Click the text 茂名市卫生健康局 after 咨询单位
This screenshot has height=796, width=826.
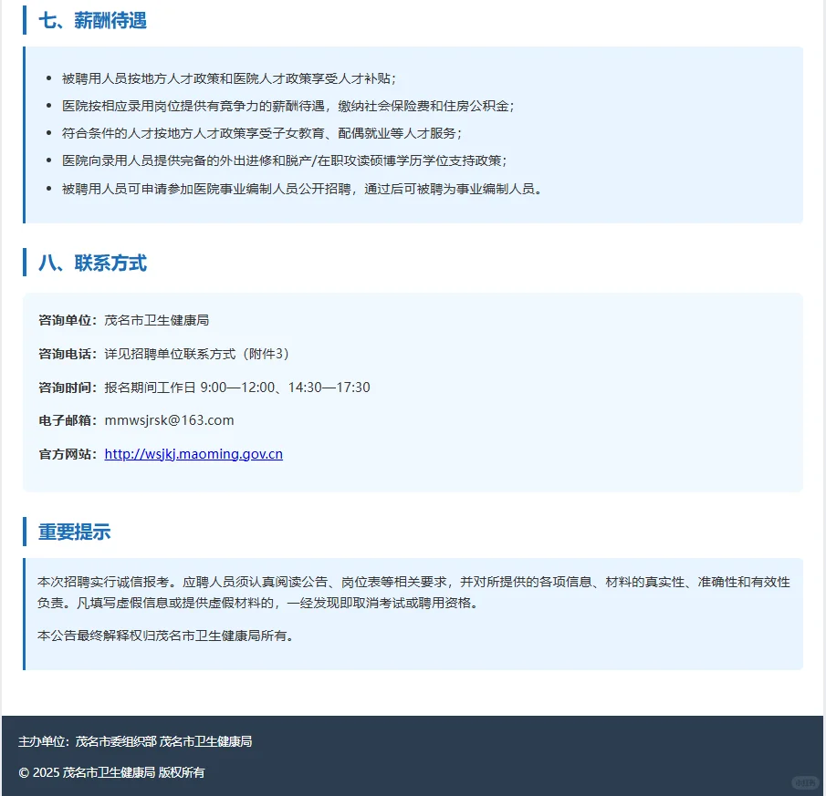pos(156,320)
